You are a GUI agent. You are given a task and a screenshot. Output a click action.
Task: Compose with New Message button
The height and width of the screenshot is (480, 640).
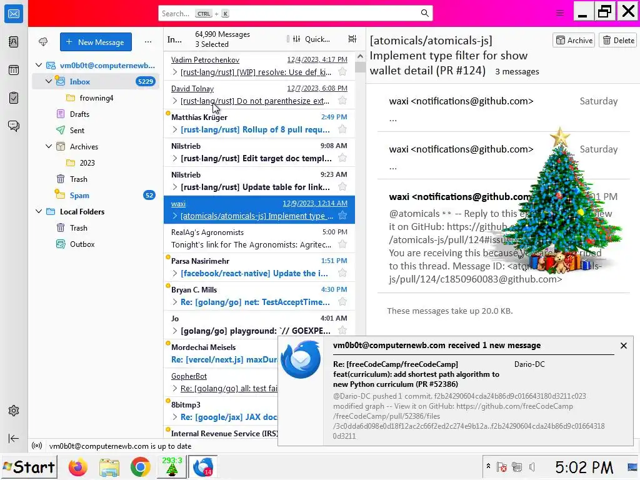96,42
